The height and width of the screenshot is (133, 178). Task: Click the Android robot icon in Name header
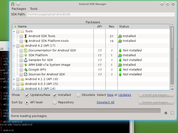coord(15,27)
